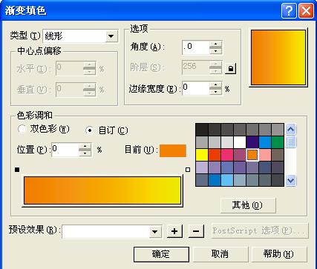Decrease the 位置 value with down arrow

85,153
